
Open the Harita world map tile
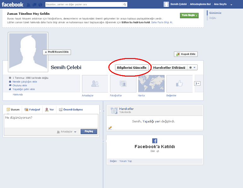point(151,84)
